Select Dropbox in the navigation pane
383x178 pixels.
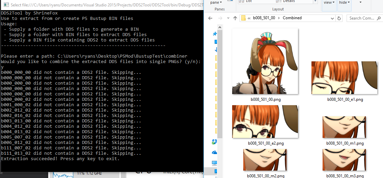215,142
